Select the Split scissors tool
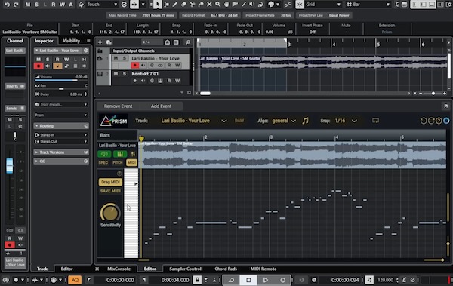This screenshot has height=286, width=453. click(x=192, y=5)
